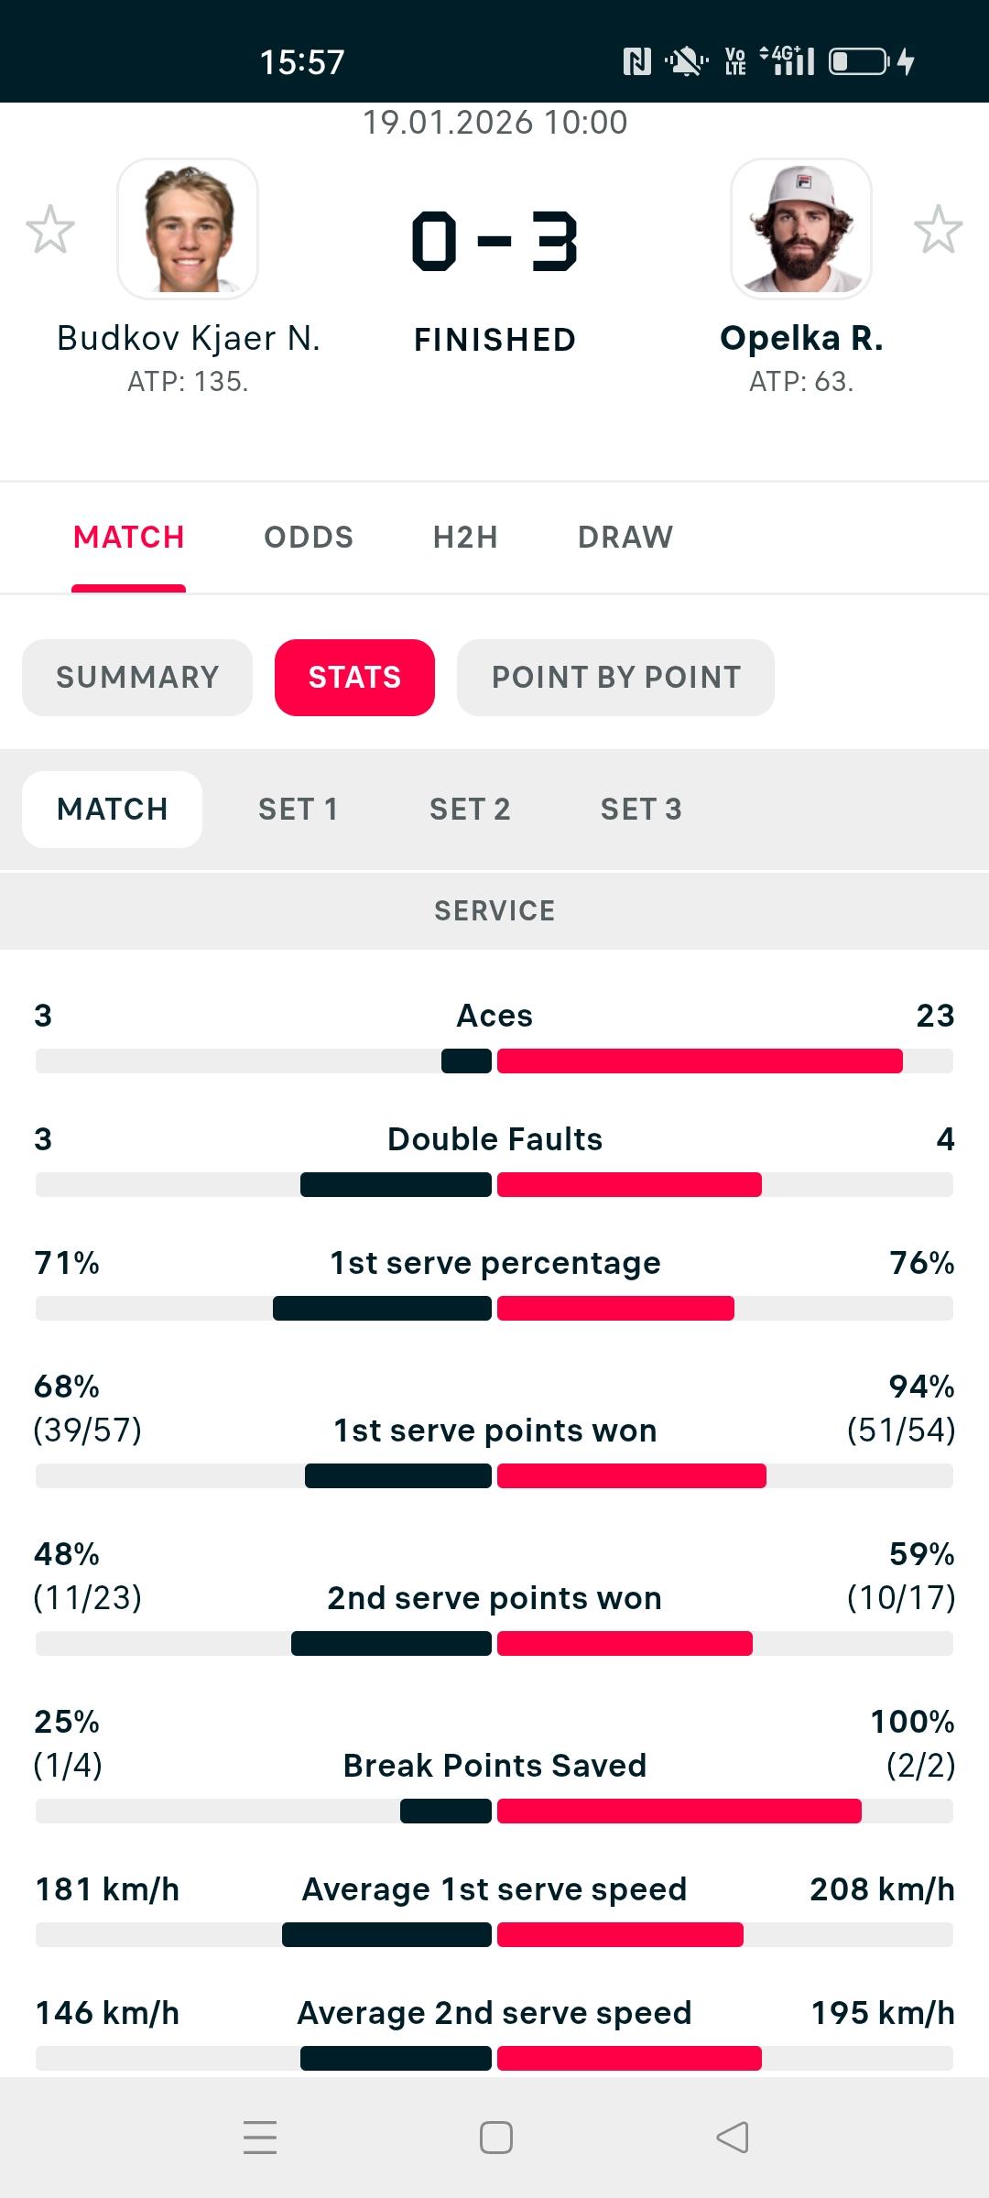The width and height of the screenshot is (989, 2198).
Task: Select full MATCH stats filter
Action: tap(112, 810)
